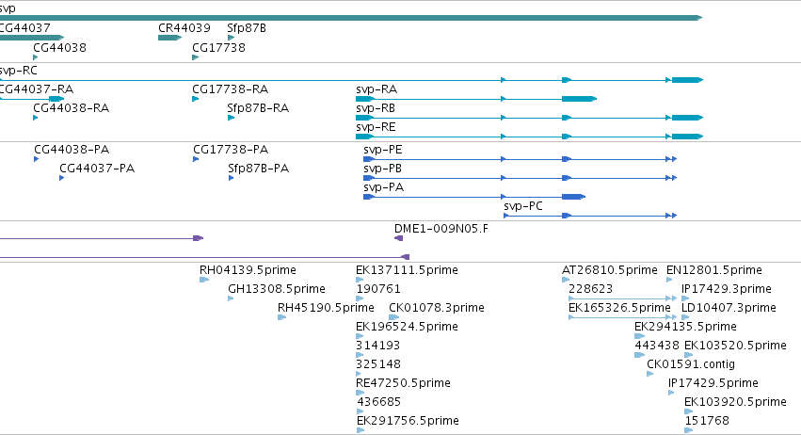The height and width of the screenshot is (435, 801).
Task: Select the CG44038 gene arrow glyph
Action: tap(35, 57)
